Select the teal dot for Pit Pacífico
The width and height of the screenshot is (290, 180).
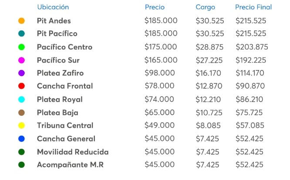point(21,34)
